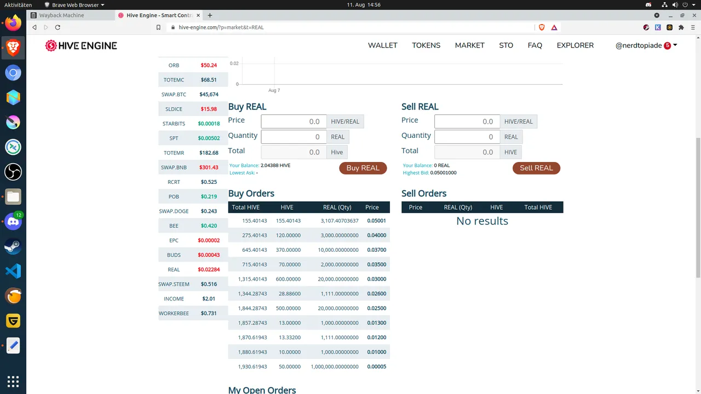Image resolution: width=701 pixels, height=394 pixels.
Task: Select the ORB token row
Action: [x=193, y=65]
